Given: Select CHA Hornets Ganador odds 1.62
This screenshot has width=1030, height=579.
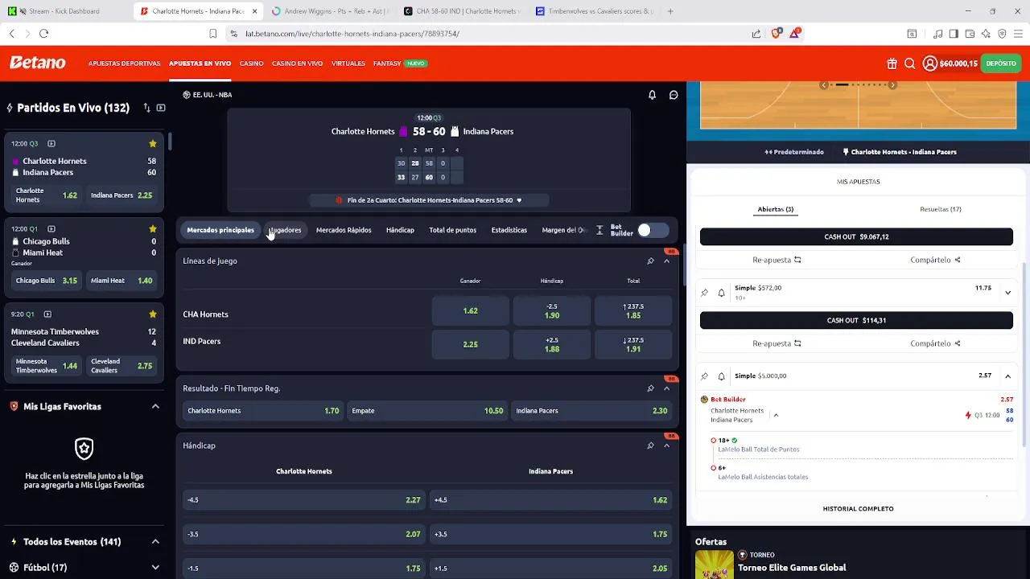Looking at the screenshot, I should pos(471,311).
